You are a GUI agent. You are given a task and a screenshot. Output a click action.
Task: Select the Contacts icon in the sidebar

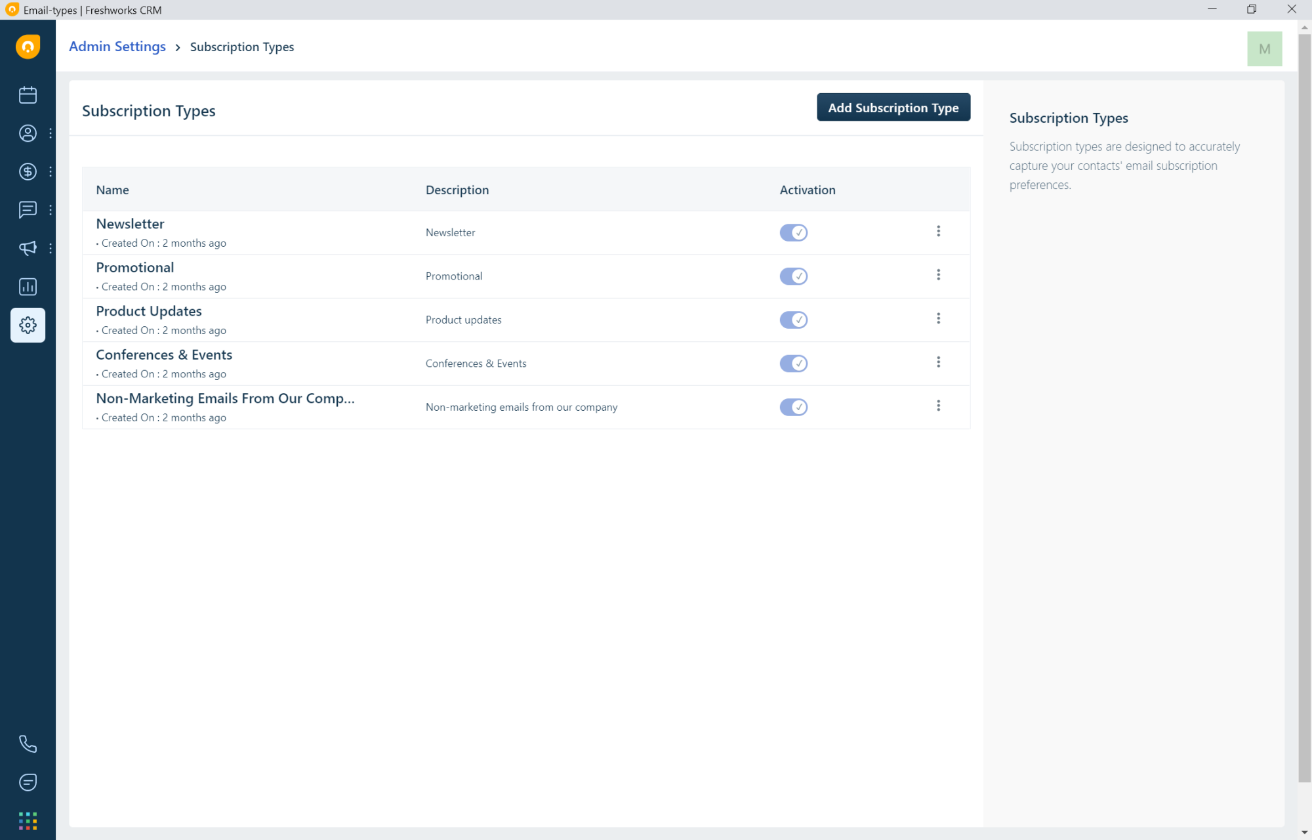(28, 133)
